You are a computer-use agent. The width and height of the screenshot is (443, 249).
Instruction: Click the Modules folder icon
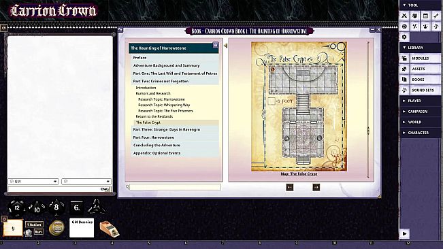click(404, 58)
